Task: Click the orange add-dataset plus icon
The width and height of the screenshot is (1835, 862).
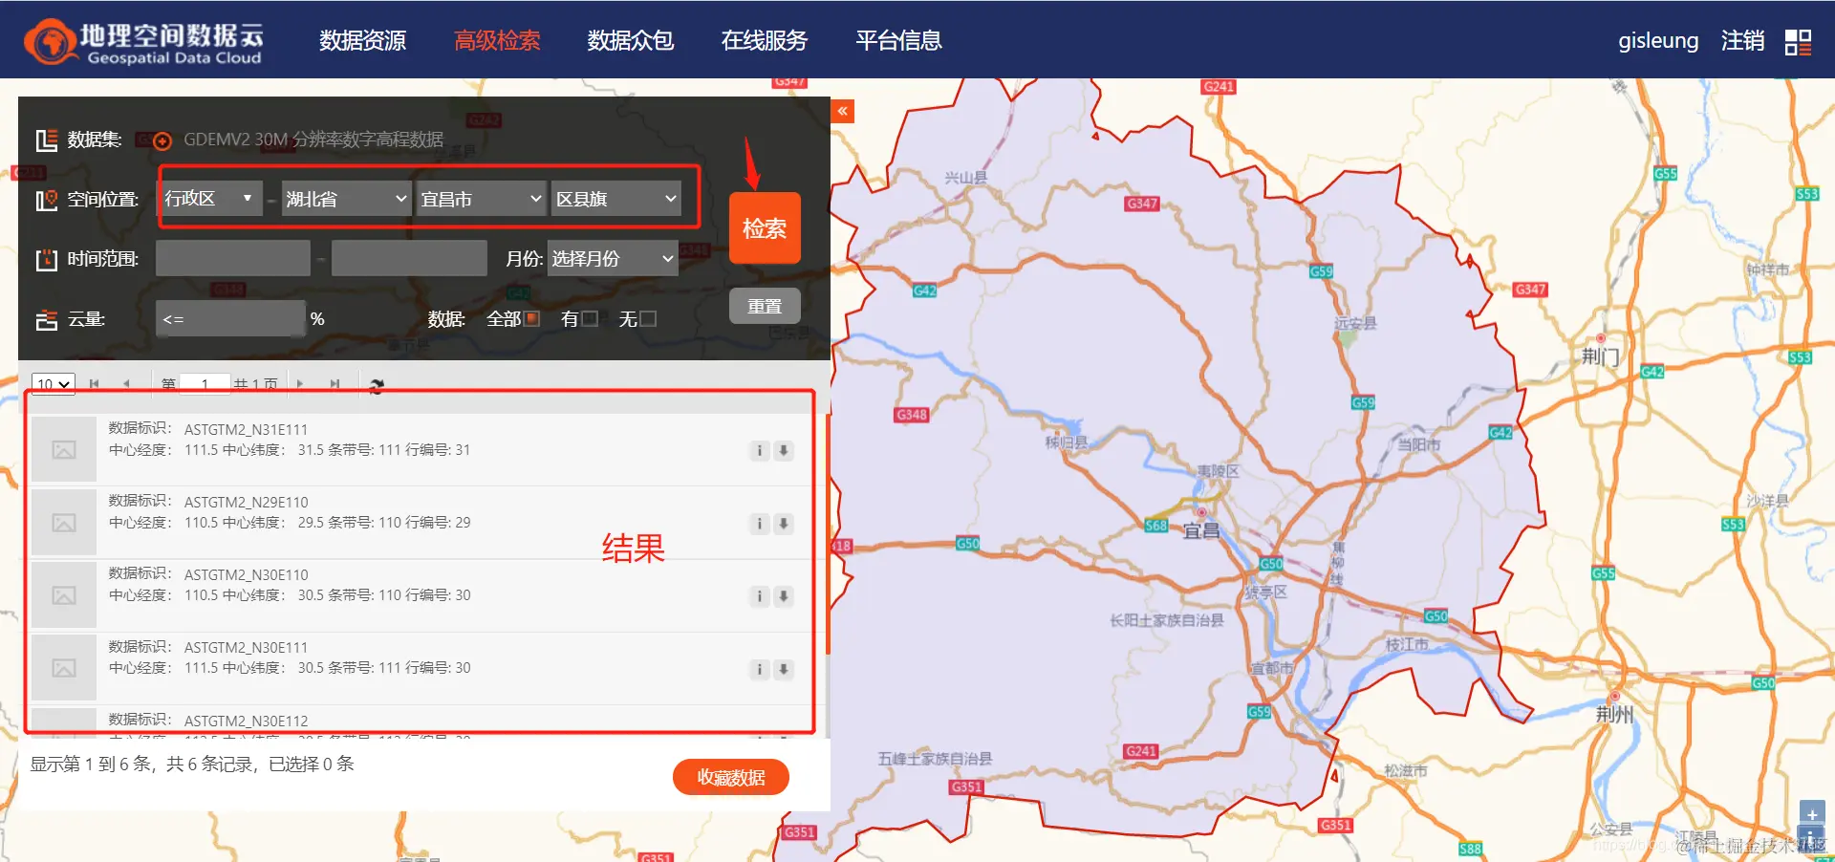Action: coord(162,140)
